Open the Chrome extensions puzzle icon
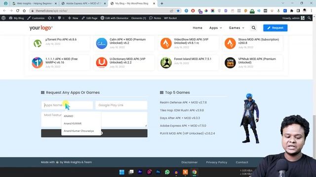316x177 pixels. [x=292, y=11]
